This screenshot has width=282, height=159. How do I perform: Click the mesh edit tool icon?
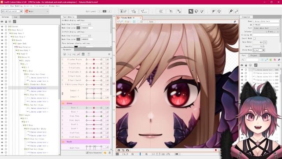pos(134,11)
